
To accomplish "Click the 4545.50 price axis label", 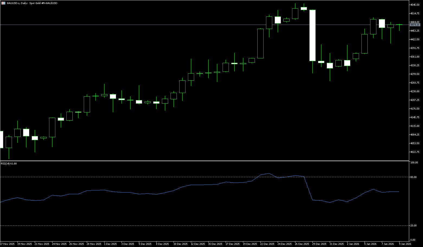I will coord(415,5).
